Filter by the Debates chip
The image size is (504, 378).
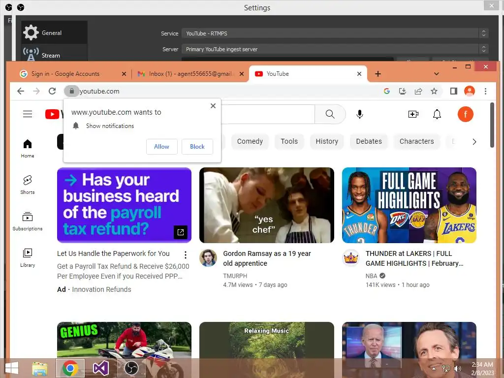point(369,141)
